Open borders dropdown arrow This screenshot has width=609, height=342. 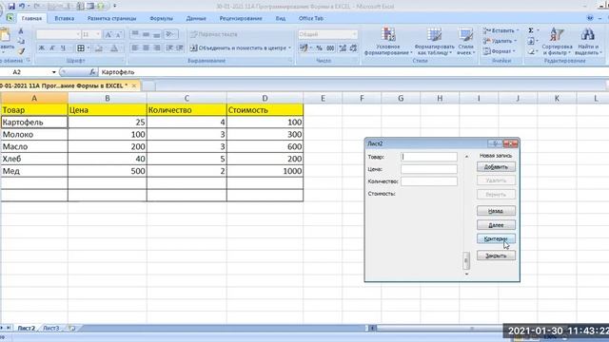(x=88, y=48)
